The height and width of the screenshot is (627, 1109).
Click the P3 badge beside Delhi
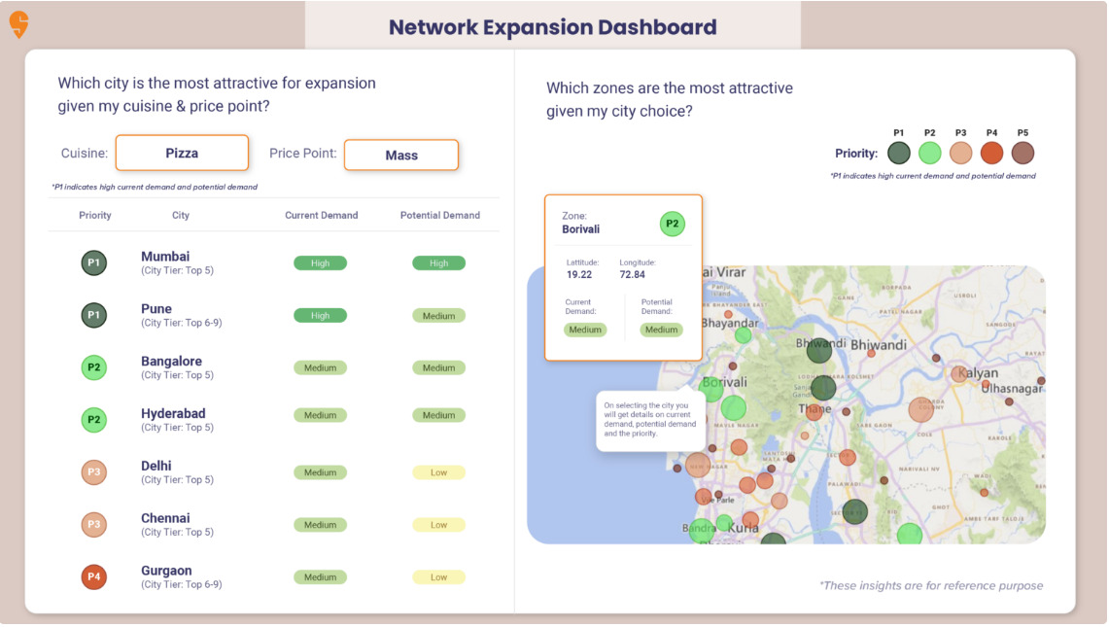coord(93,471)
